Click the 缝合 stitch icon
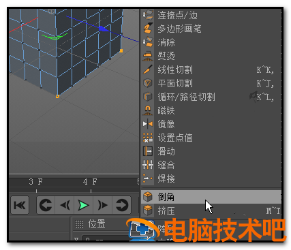This screenshot has height=250, width=291. (x=148, y=165)
